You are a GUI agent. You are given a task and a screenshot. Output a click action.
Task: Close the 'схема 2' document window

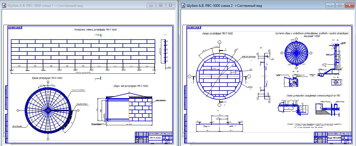(x=350, y=5)
